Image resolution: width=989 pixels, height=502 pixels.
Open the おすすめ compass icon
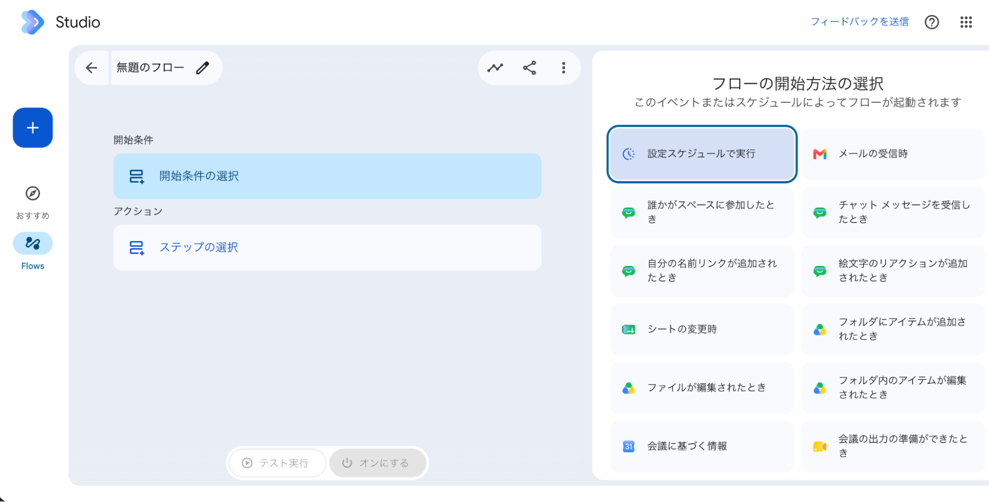pos(33,193)
